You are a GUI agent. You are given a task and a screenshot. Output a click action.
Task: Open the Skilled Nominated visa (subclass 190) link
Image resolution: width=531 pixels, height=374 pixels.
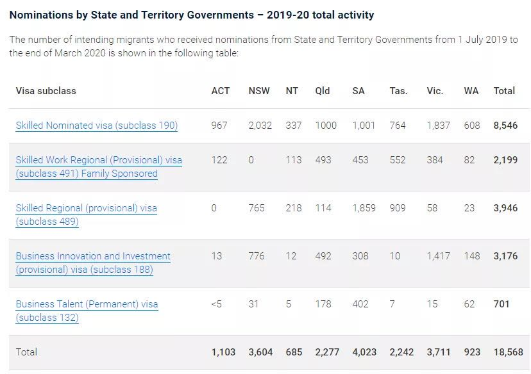(96, 126)
